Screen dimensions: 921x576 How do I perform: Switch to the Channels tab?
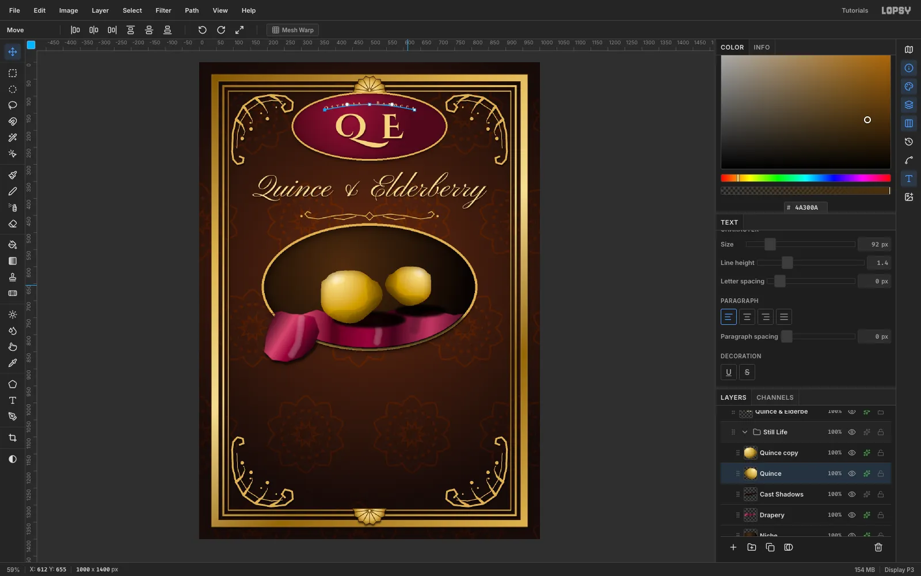click(x=775, y=397)
